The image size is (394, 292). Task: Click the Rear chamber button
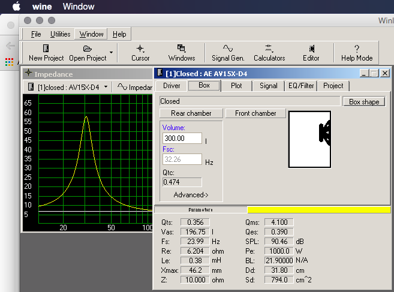click(x=191, y=113)
